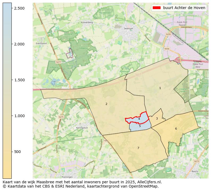The image size is (211, 191).
Task: Click the legend label buurt Achter de Hoven
Action: click(184, 8)
